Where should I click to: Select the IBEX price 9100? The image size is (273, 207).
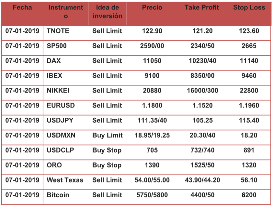152,76
